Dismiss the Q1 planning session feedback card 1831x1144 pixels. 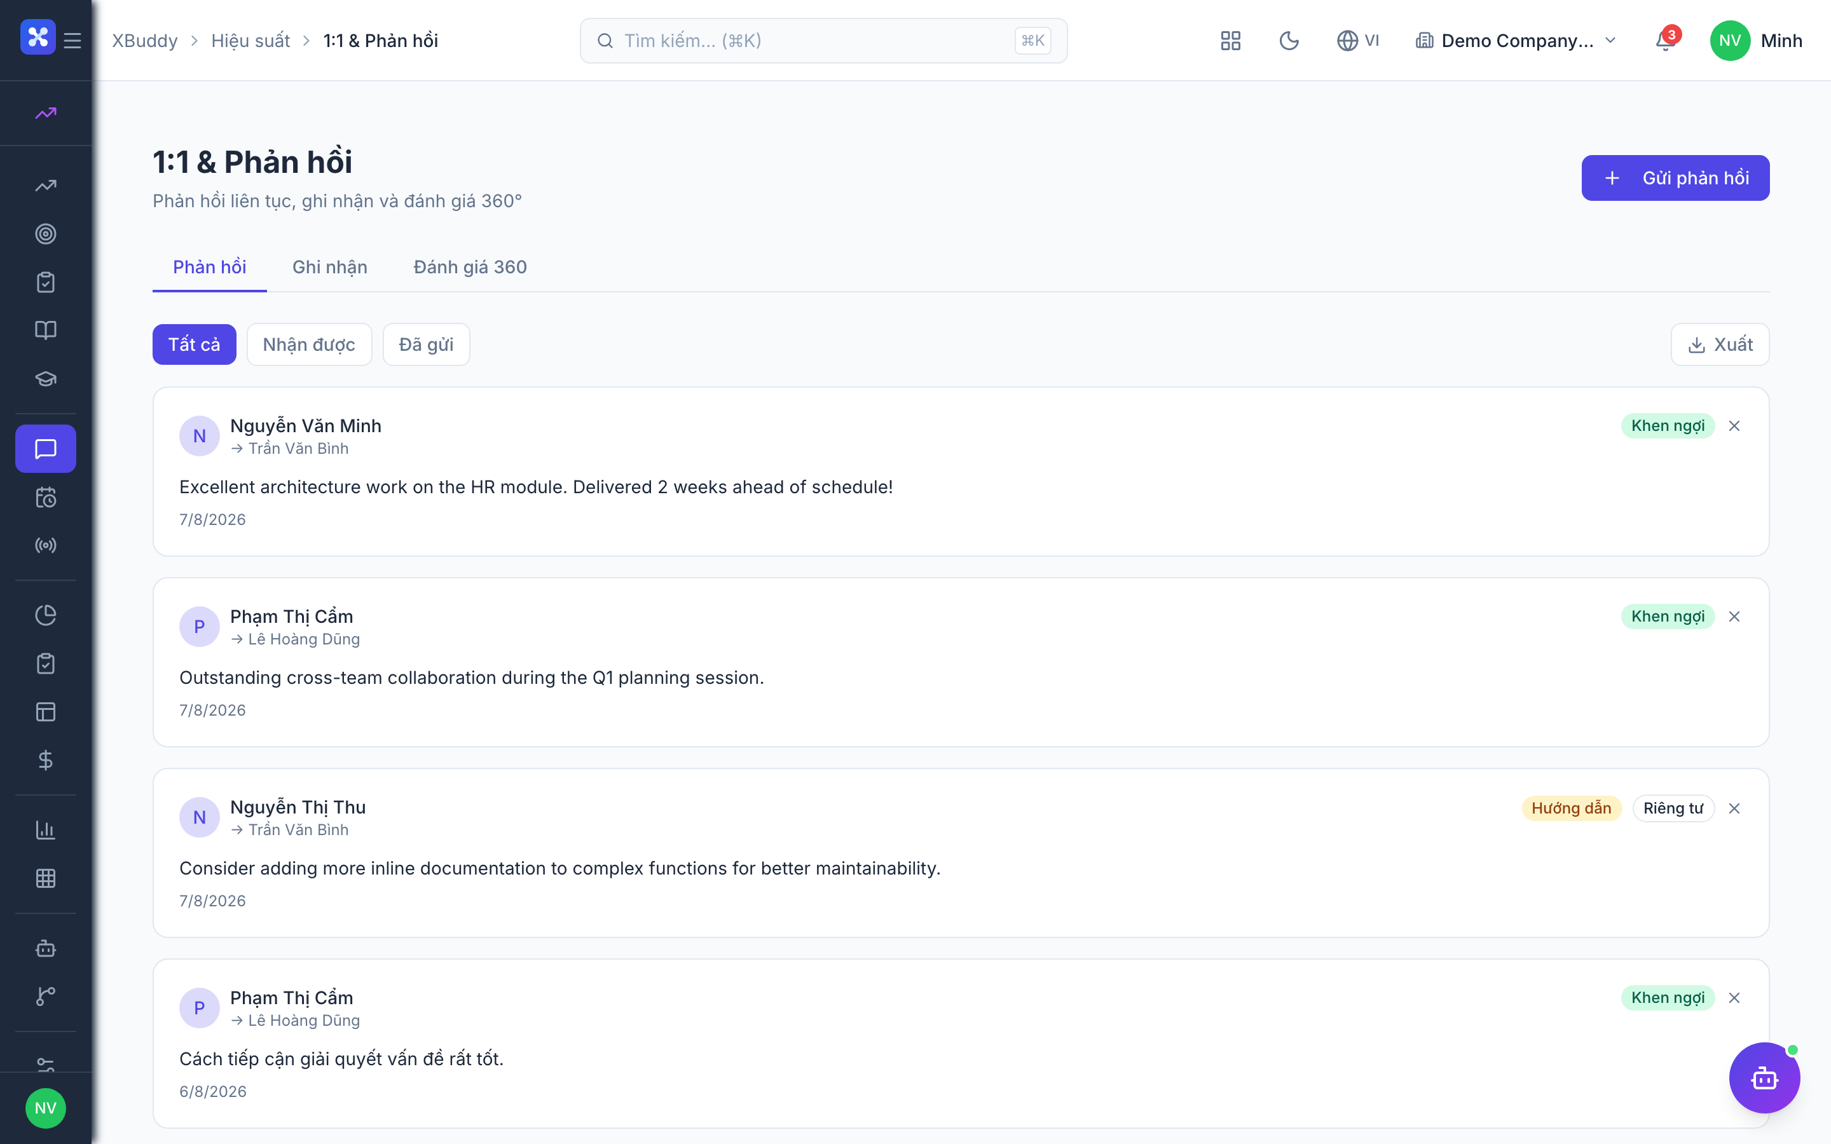pyautogui.click(x=1734, y=616)
